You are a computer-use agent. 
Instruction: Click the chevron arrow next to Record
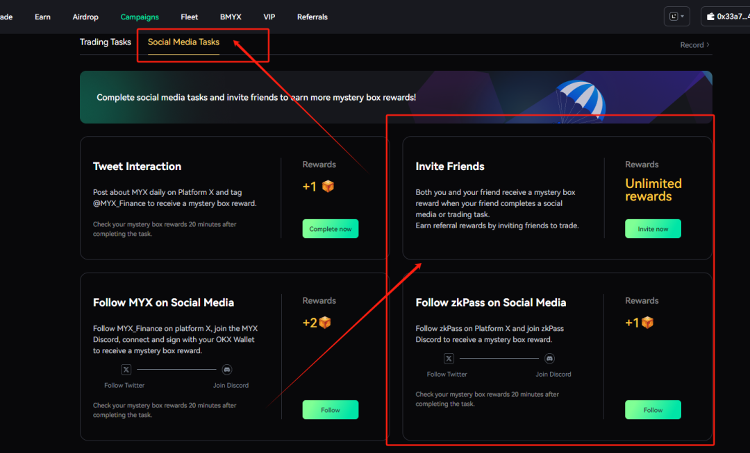(708, 44)
